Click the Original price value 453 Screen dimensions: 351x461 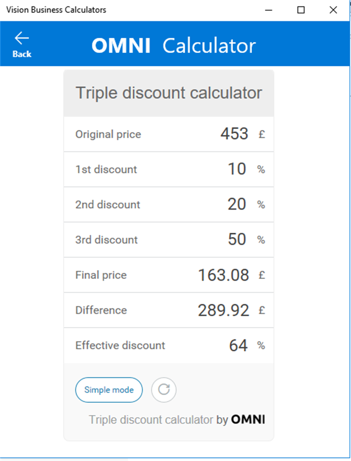point(234,134)
